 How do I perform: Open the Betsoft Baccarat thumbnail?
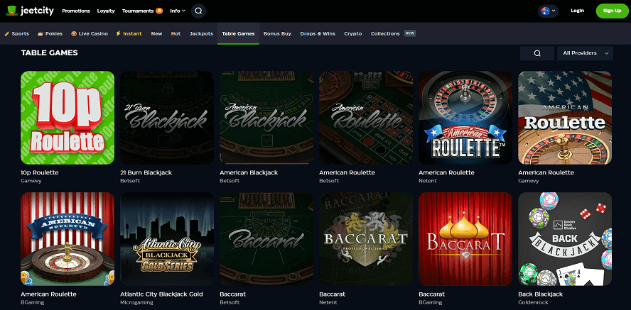coord(266,239)
